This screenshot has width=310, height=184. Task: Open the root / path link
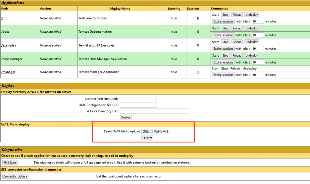click(x=2, y=18)
